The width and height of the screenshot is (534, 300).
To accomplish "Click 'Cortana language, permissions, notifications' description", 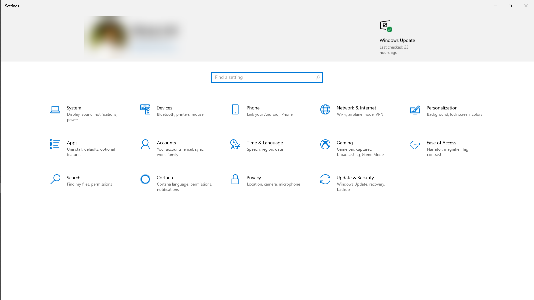I will [184, 187].
